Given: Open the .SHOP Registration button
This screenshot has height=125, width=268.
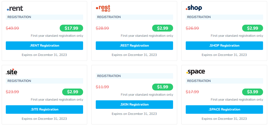Looking at the screenshot, I should point(224,46).
